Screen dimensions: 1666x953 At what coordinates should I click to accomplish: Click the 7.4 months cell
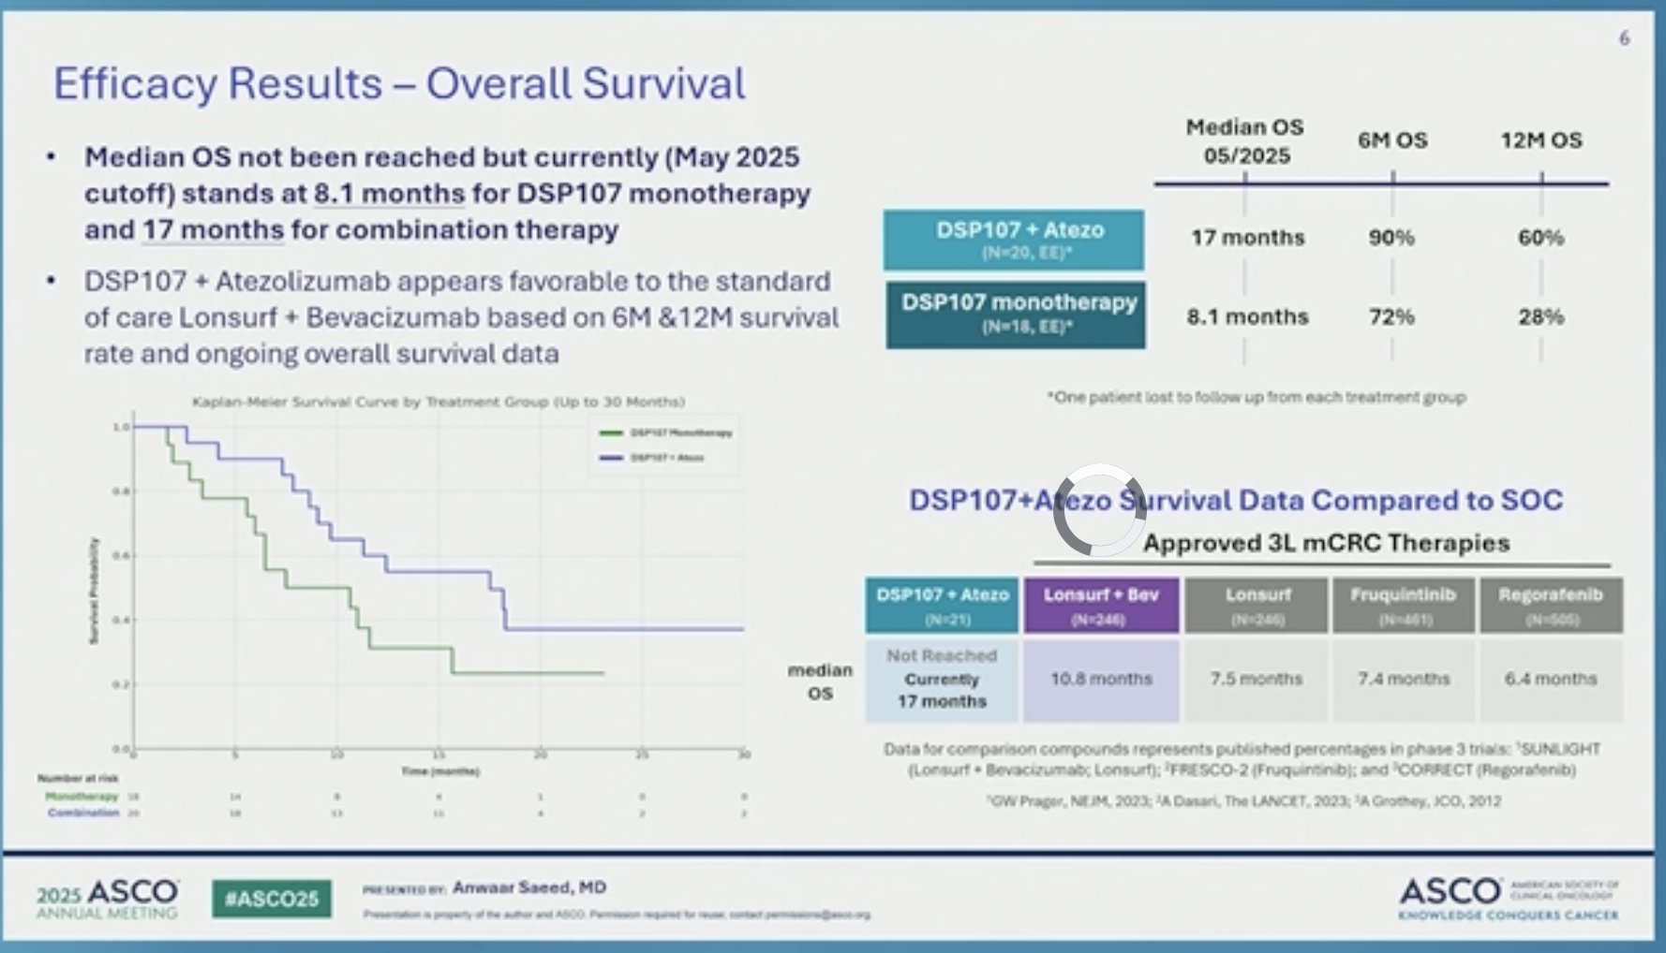tap(1403, 680)
